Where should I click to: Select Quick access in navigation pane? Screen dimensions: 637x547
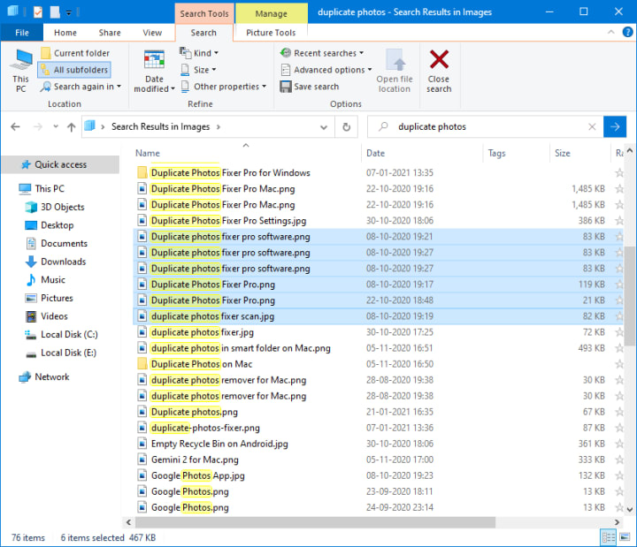(60, 164)
